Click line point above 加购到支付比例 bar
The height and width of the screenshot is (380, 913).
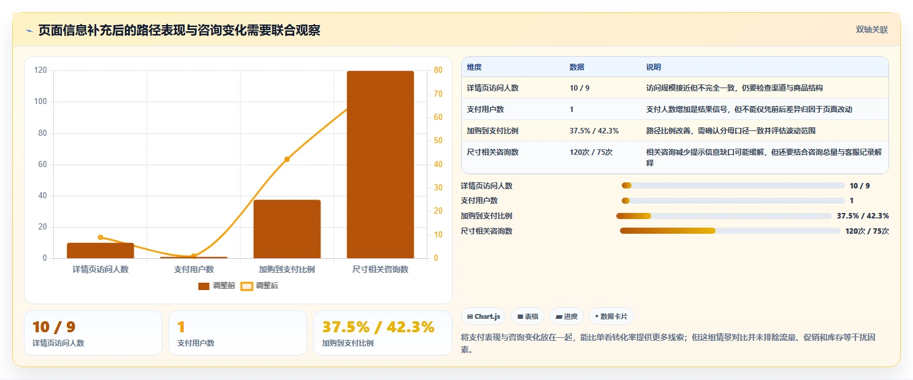(287, 159)
